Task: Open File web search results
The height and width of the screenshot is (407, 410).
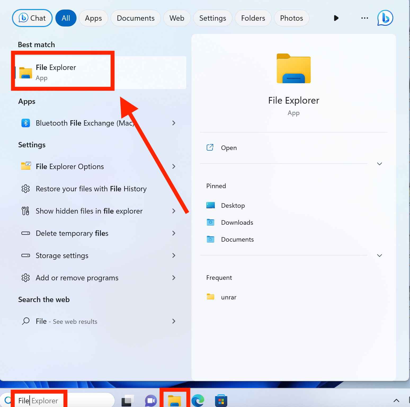Action: pyautogui.click(x=66, y=321)
